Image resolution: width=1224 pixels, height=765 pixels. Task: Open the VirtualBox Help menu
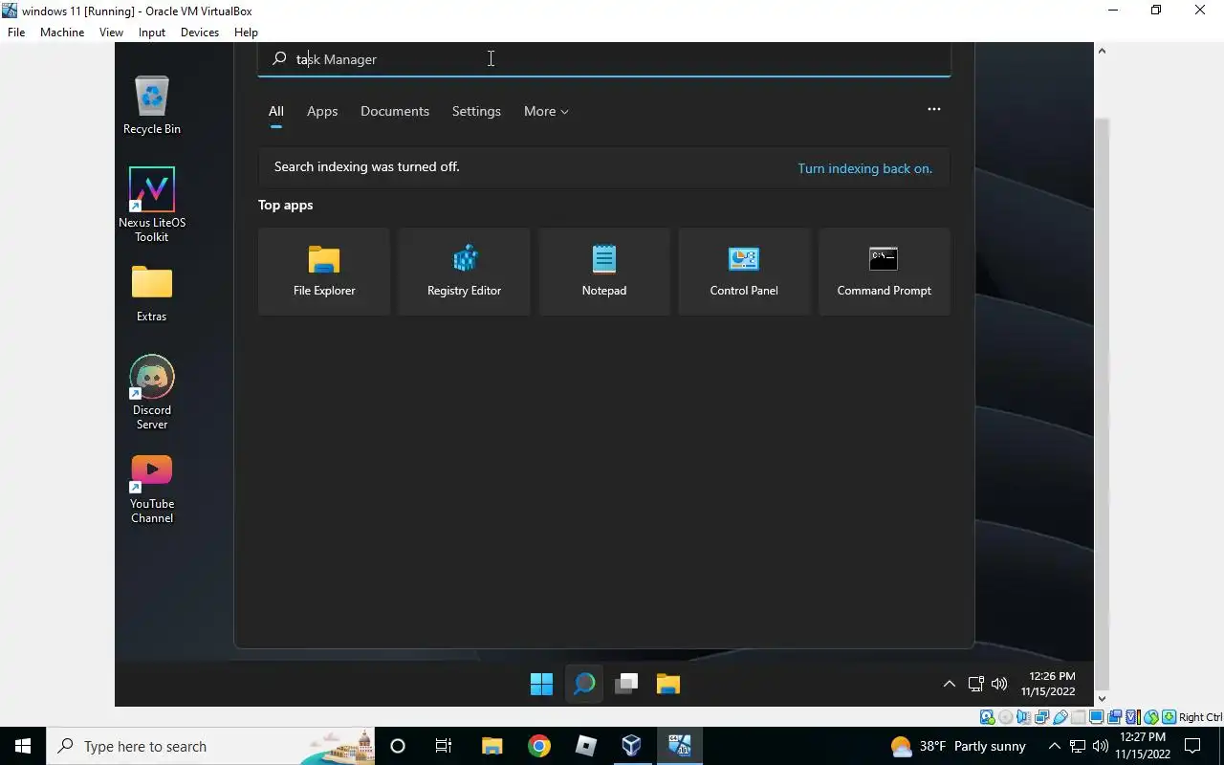tap(246, 33)
